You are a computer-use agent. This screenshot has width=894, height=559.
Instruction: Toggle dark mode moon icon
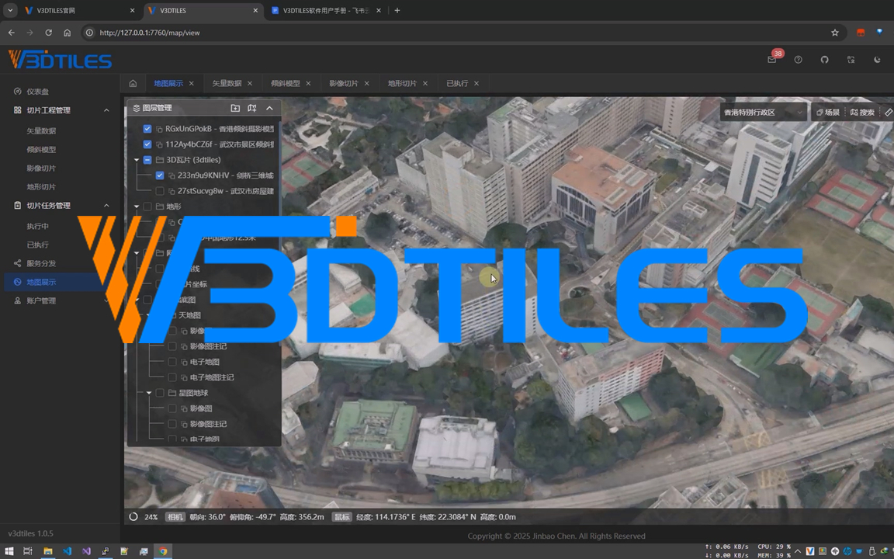[877, 60]
